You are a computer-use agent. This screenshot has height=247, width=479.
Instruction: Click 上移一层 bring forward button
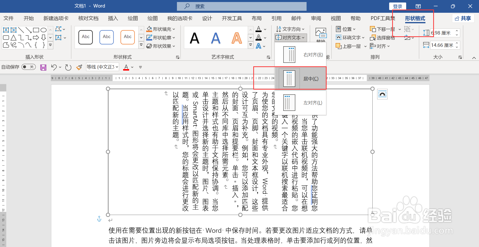[348, 46]
